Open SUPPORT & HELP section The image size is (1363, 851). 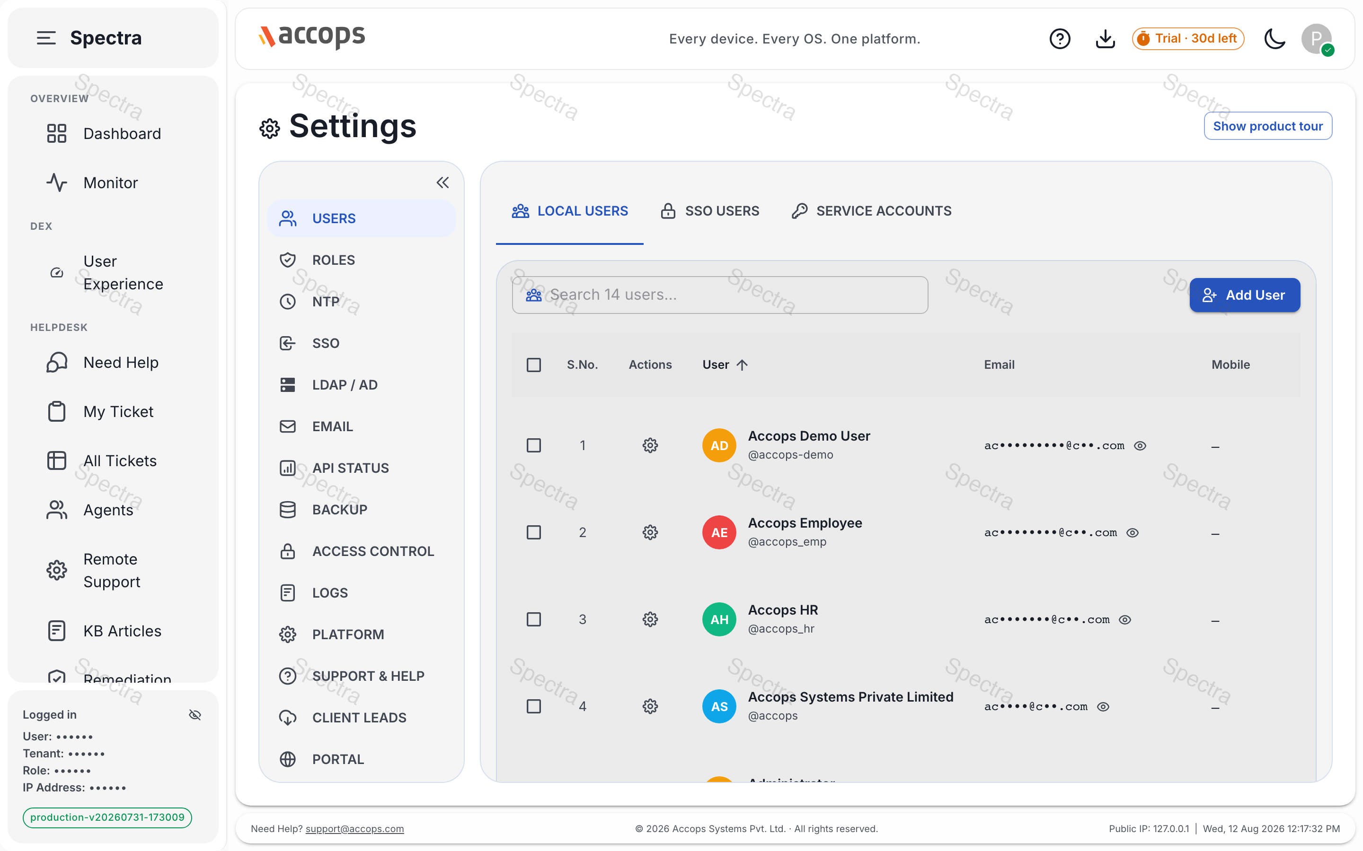click(x=361, y=676)
